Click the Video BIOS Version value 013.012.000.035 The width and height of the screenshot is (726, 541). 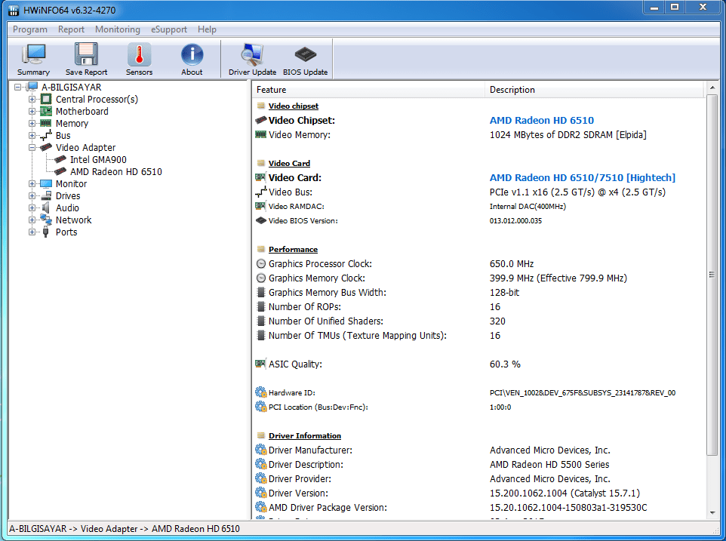[x=515, y=221]
